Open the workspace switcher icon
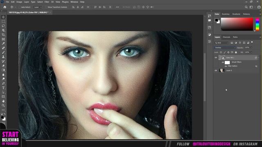Viewport: 262px width, 147px height. pos(251,7)
